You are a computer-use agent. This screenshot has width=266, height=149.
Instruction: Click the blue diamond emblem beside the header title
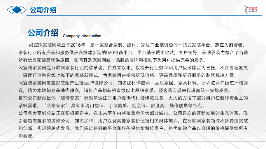point(17,10)
